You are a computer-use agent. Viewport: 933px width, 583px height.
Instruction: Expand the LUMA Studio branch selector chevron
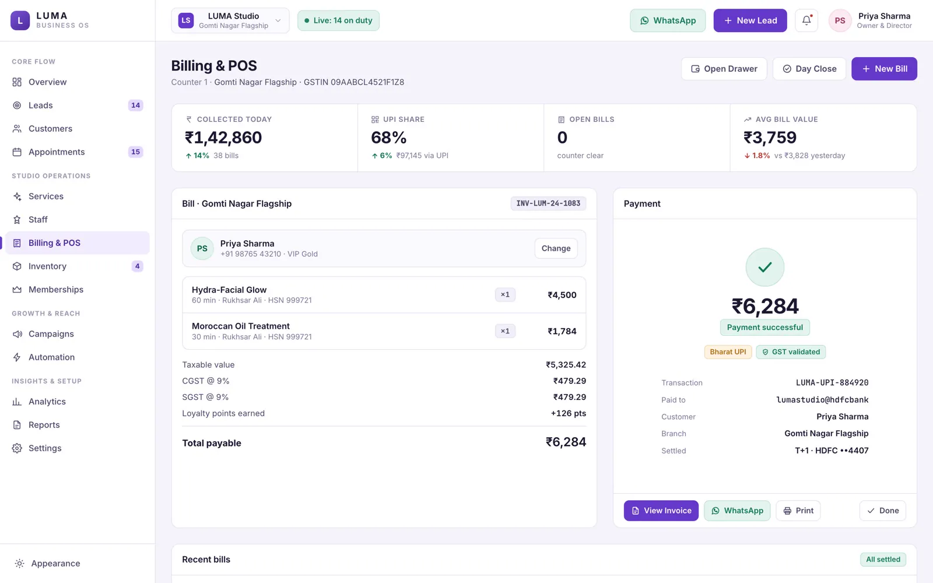coord(278,20)
